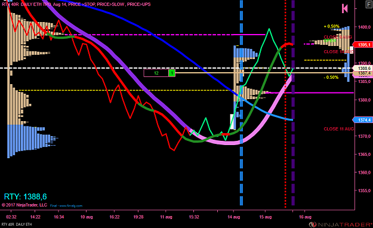Click the '1355,0' price axis label
The width and height of the screenshot is (373, 228).
tap(365, 190)
